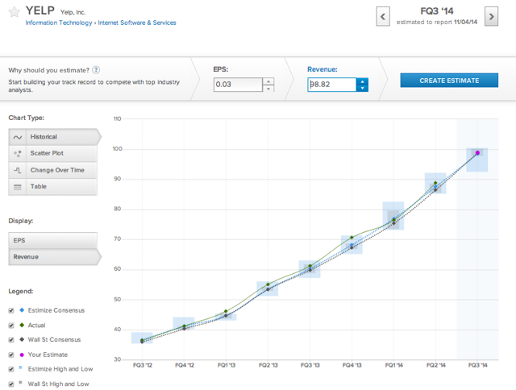
Task: Click the Historical chart wave icon
Action: [18, 137]
